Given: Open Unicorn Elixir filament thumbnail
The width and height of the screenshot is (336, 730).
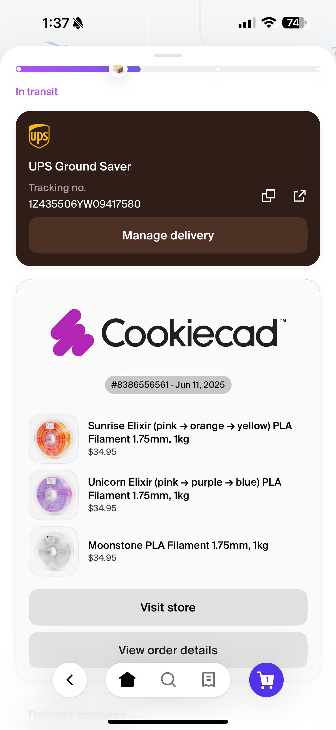Looking at the screenshot, I should click(54, 495).
